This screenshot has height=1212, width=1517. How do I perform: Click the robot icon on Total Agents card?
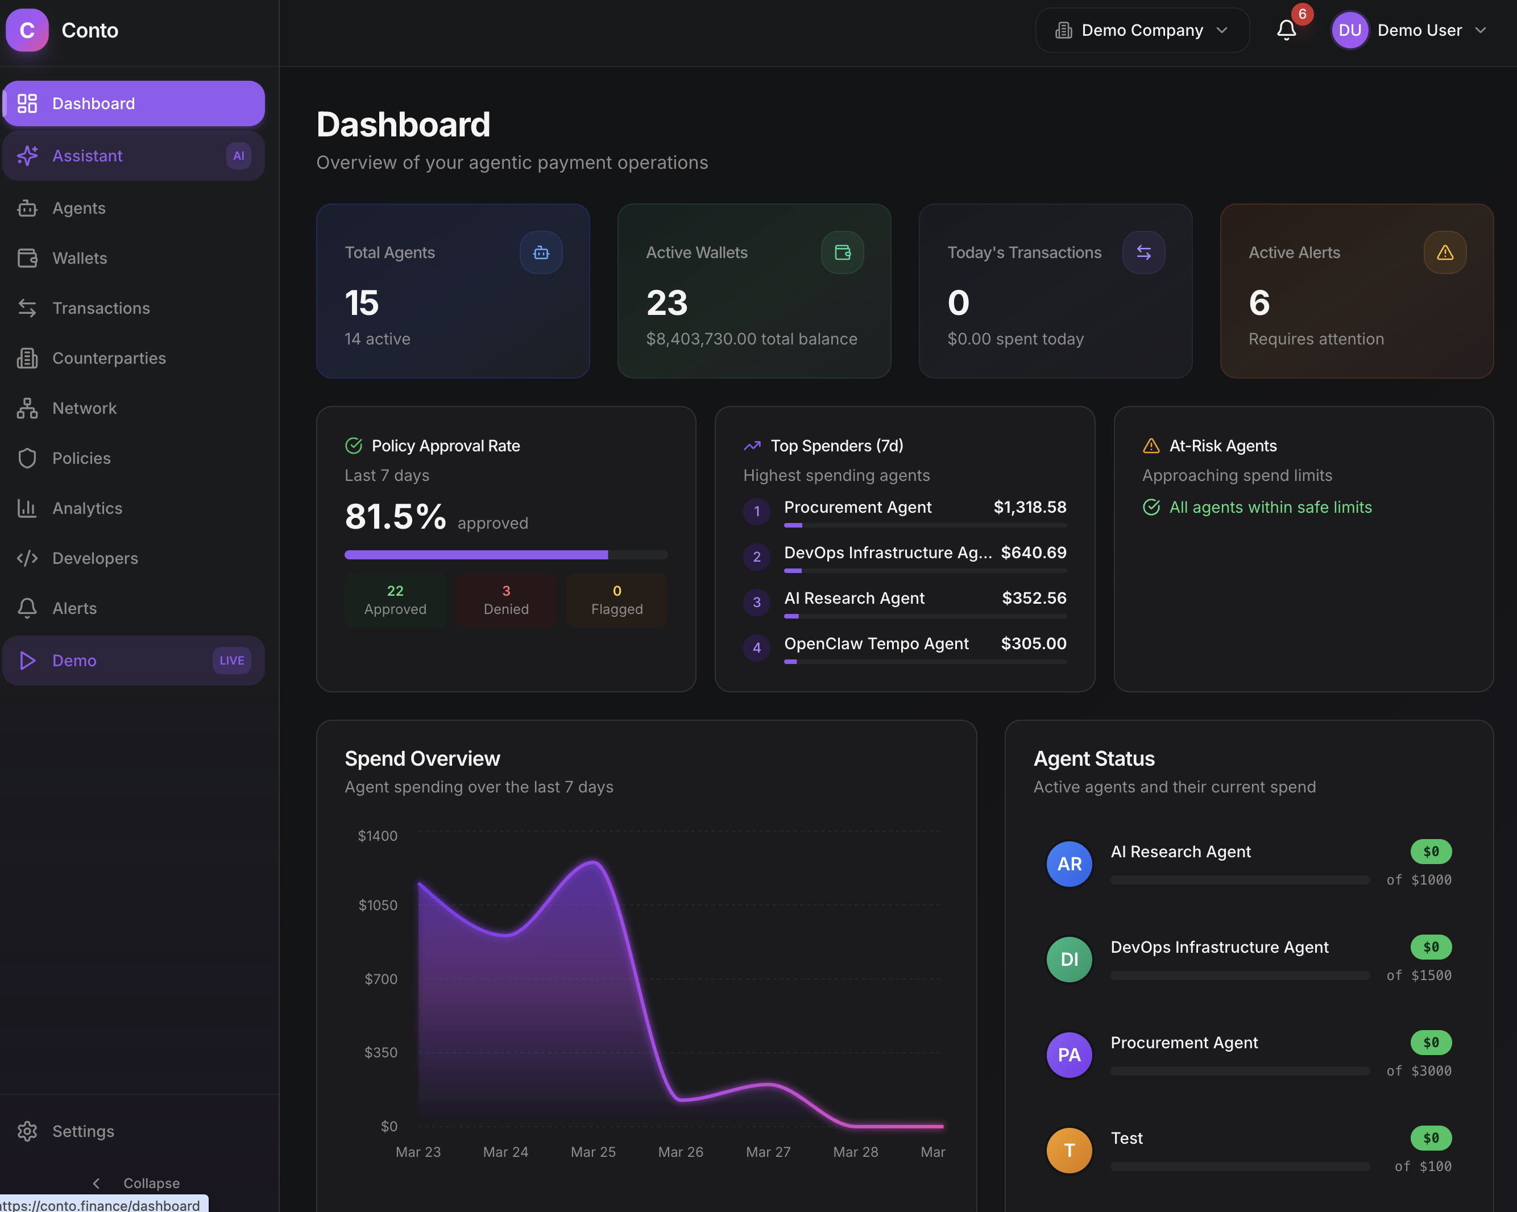[540, 252]
